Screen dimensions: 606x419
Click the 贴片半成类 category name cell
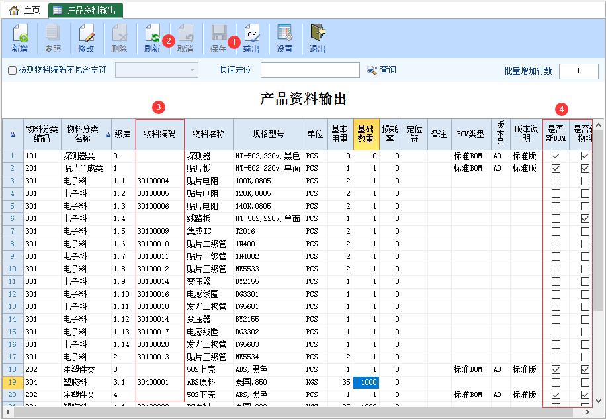coord(87,169)
